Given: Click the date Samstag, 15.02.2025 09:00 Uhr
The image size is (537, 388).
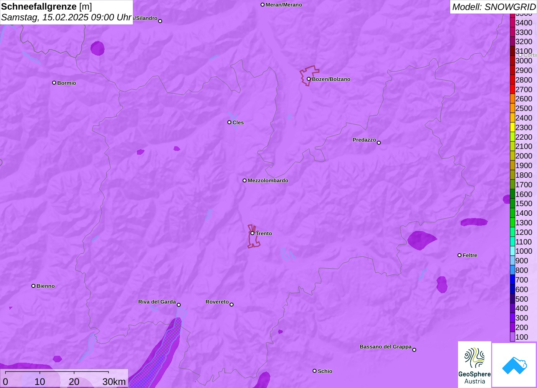Looking at the screenshot, I should [66, 17].
